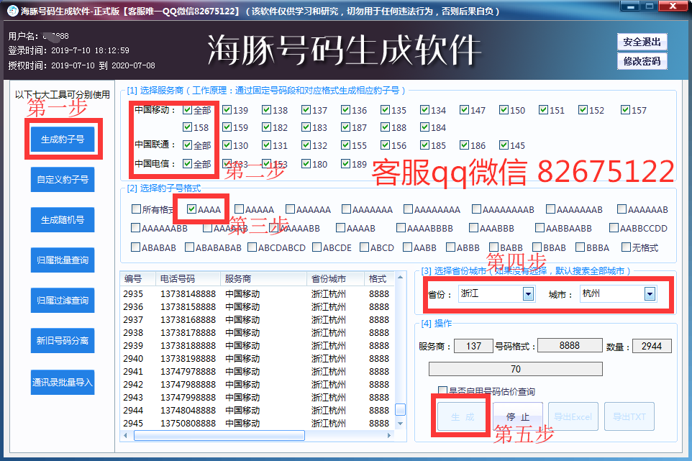
Task: Enable the AAAAAA format checkbox
Action: [291, 209]
